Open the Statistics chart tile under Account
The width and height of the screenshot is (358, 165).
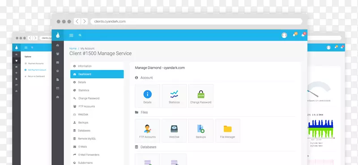pyautogui.click(x=174, y=96)
